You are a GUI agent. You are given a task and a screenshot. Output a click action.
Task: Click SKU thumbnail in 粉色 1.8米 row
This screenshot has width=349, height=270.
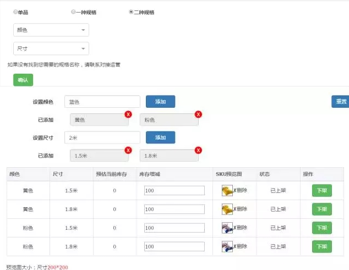click(x=227, y=246)
